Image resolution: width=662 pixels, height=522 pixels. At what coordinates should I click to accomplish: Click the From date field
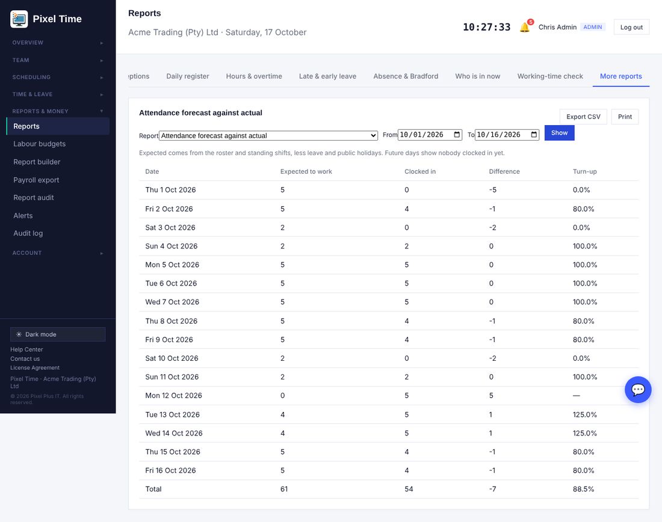[430, 135]
